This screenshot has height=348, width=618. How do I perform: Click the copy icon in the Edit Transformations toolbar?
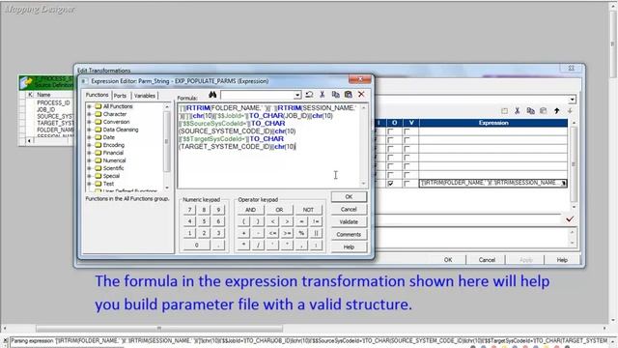point(530,111)
